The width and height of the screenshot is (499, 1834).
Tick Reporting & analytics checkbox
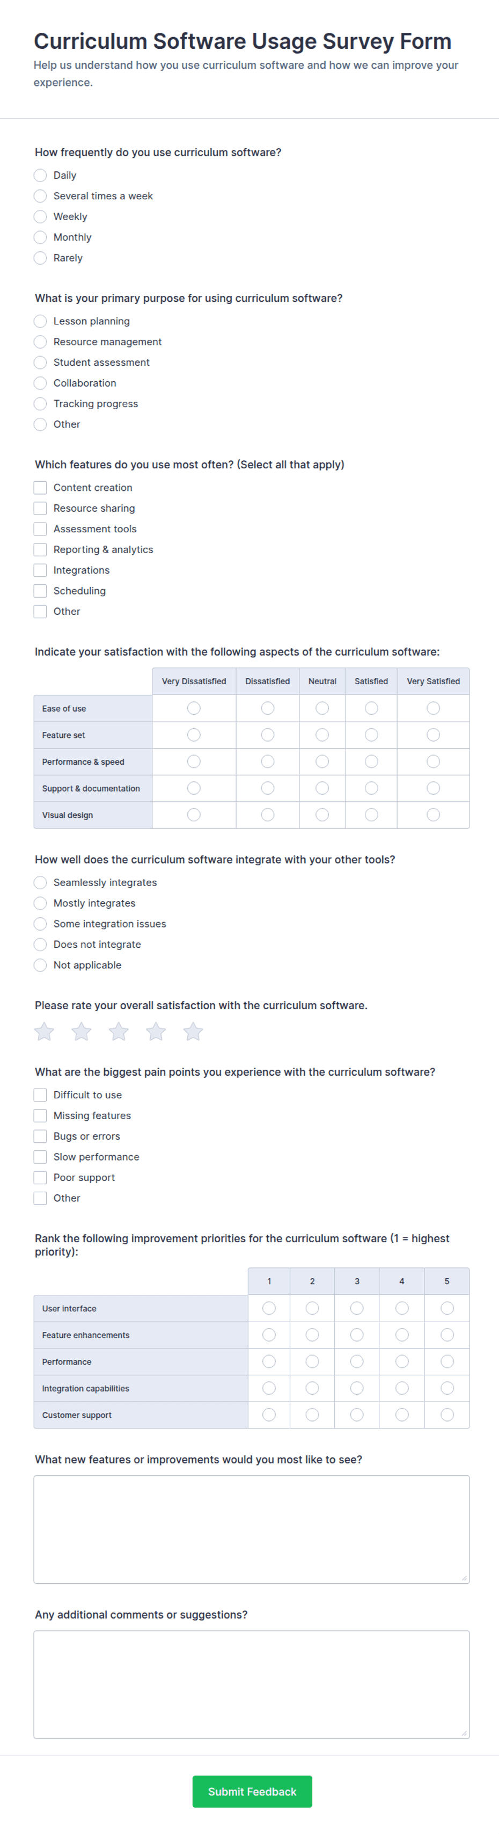(x=41, y=549)
